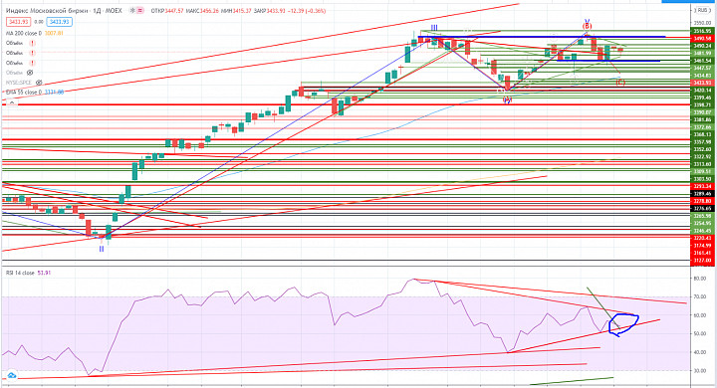Click red warning icon on second Объём row
Image resolution: width=717 pixels, height=388 pixels.
(32, 53)
